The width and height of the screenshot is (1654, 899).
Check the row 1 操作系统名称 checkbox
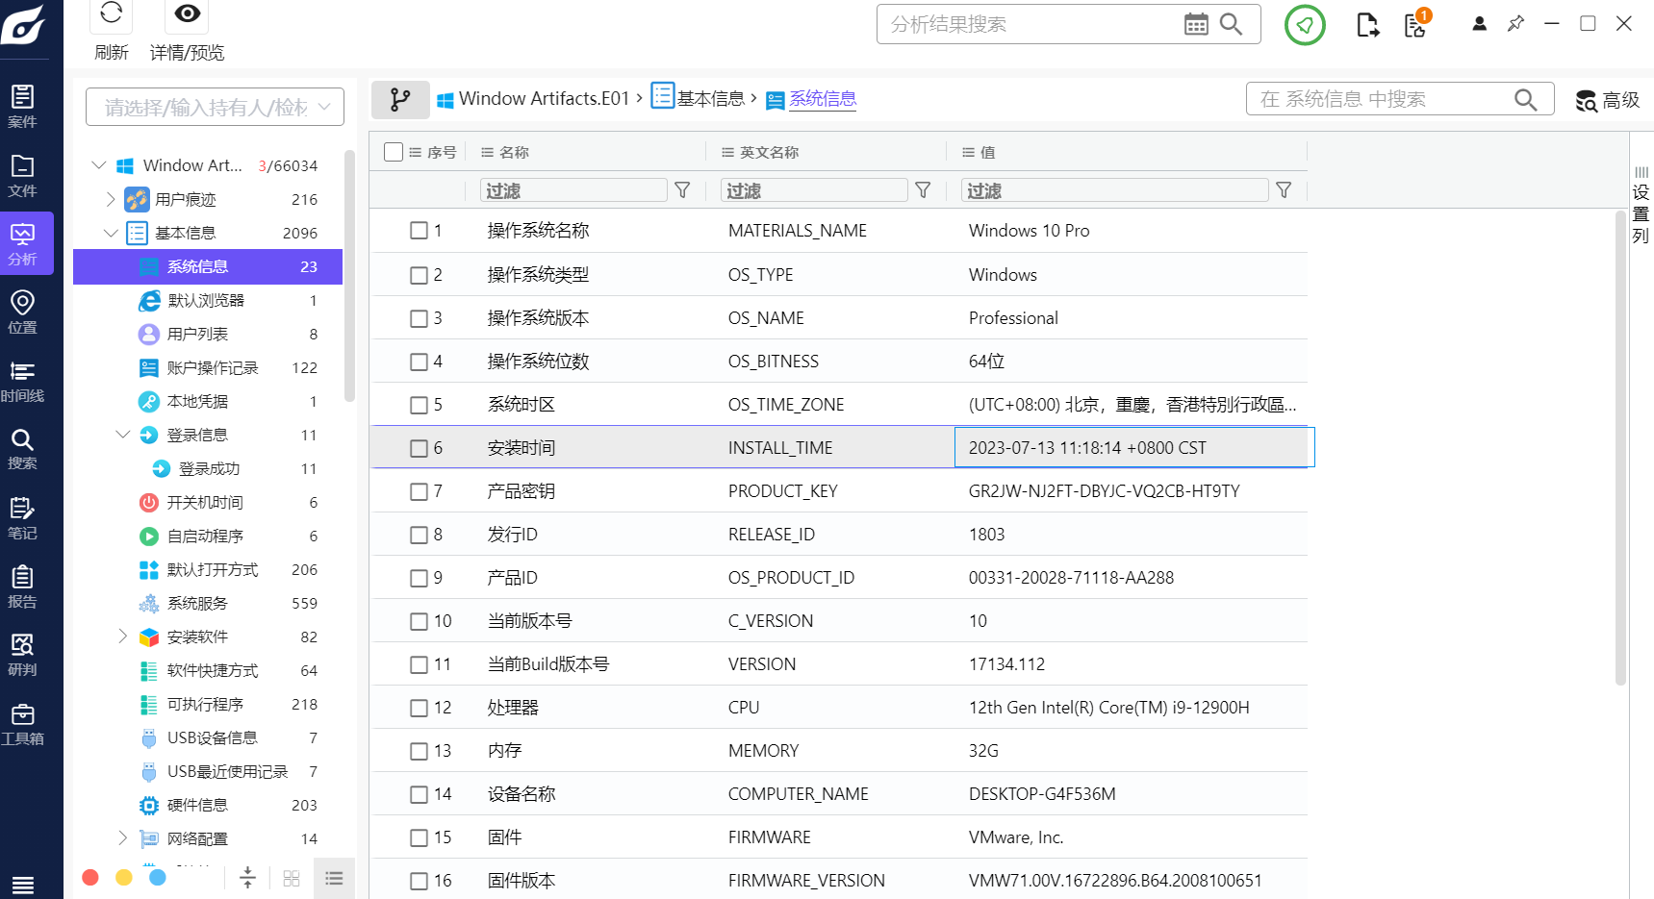(419, 231)
